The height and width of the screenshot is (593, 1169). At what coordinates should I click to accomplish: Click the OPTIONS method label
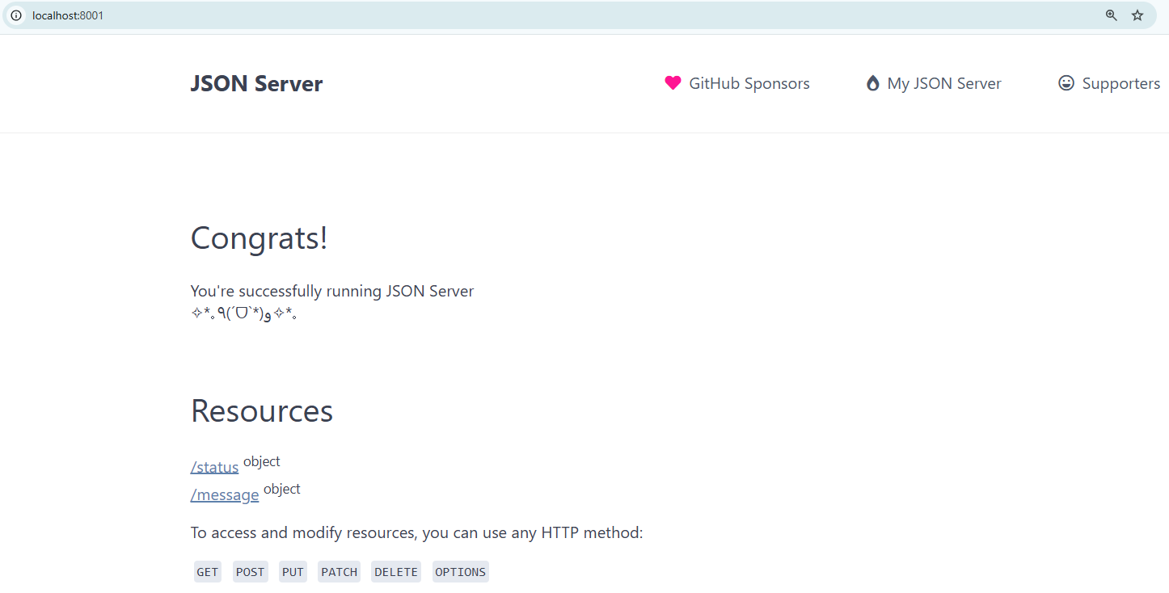tap(461, 572)
